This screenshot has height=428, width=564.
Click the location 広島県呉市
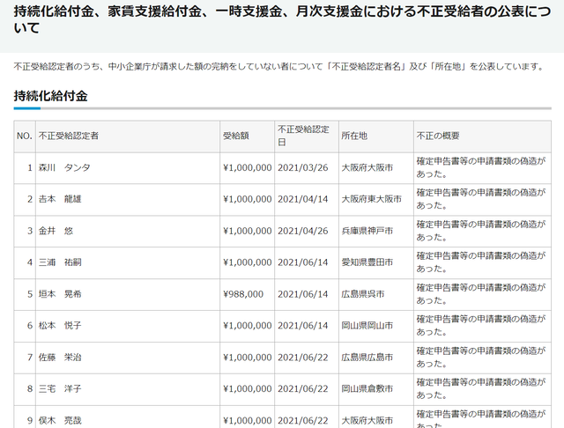point(363,294)
